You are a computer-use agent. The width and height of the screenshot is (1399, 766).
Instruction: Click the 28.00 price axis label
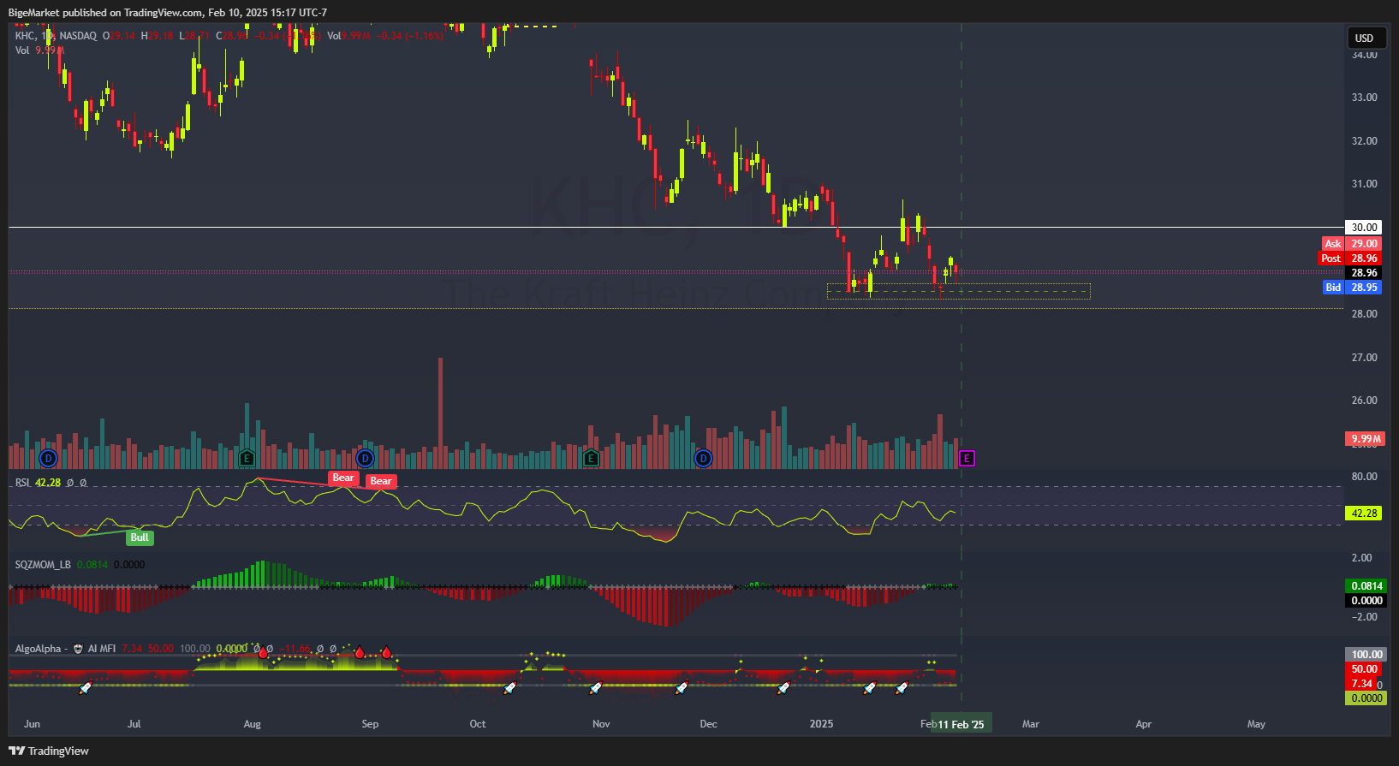pos(1364,314)
